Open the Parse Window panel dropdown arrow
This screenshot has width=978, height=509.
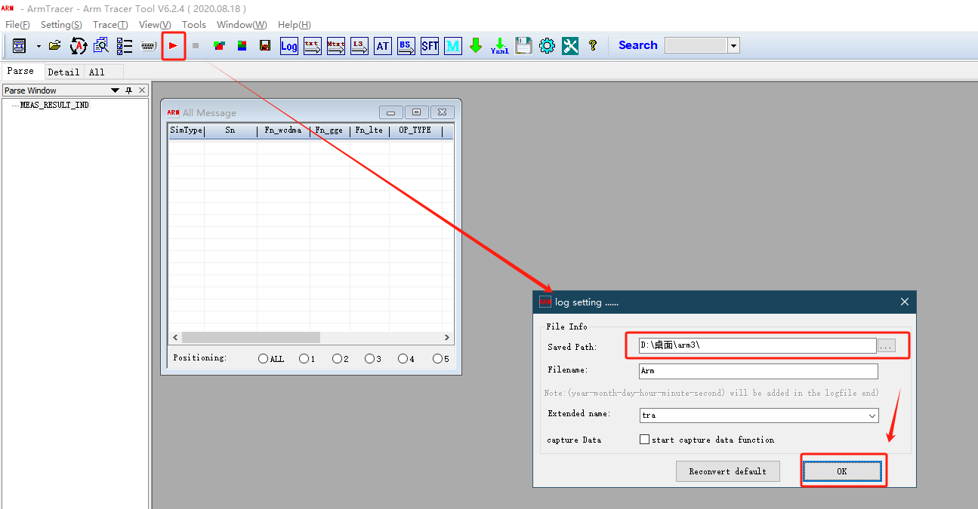tap(115, 90)
